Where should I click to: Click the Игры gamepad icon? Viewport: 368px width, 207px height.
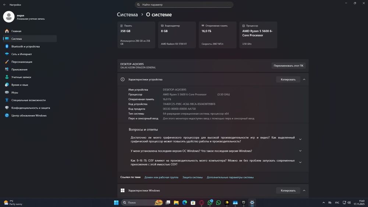click(x=7, y=92)
